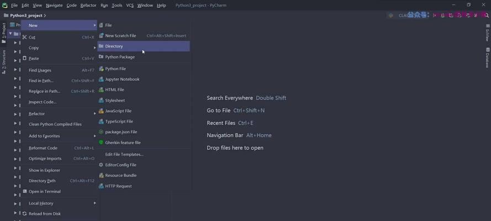Open the VCS menu

[x=130, y=6]
